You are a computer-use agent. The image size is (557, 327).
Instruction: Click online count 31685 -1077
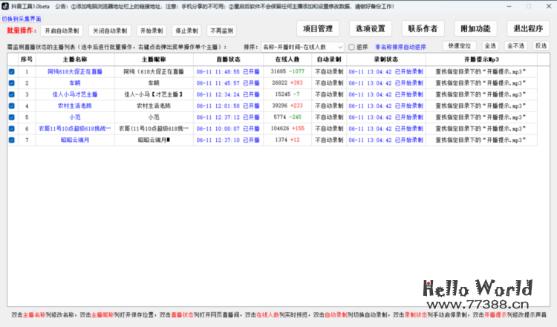[x=287, y=71]
